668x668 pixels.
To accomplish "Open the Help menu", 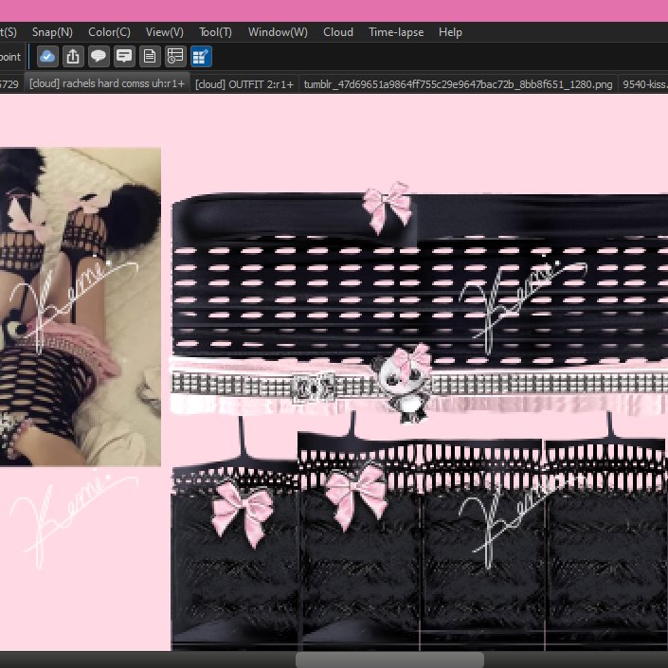I will click(450, 32).
